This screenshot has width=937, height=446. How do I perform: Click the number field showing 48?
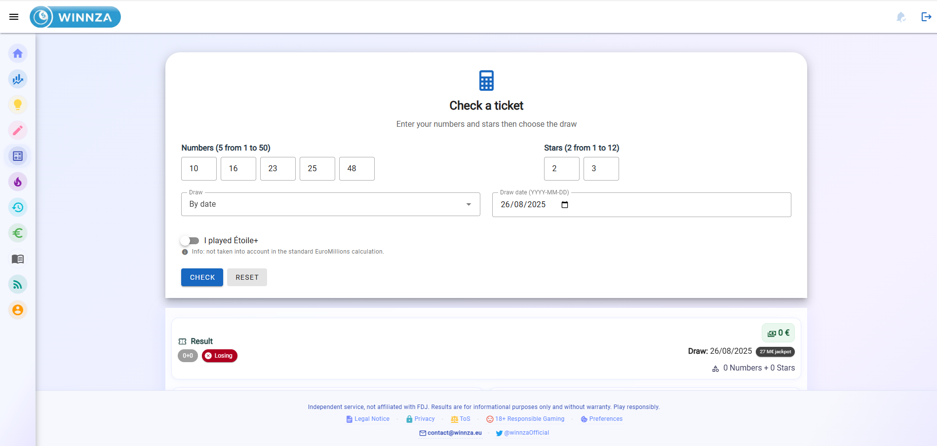[357, 169]
